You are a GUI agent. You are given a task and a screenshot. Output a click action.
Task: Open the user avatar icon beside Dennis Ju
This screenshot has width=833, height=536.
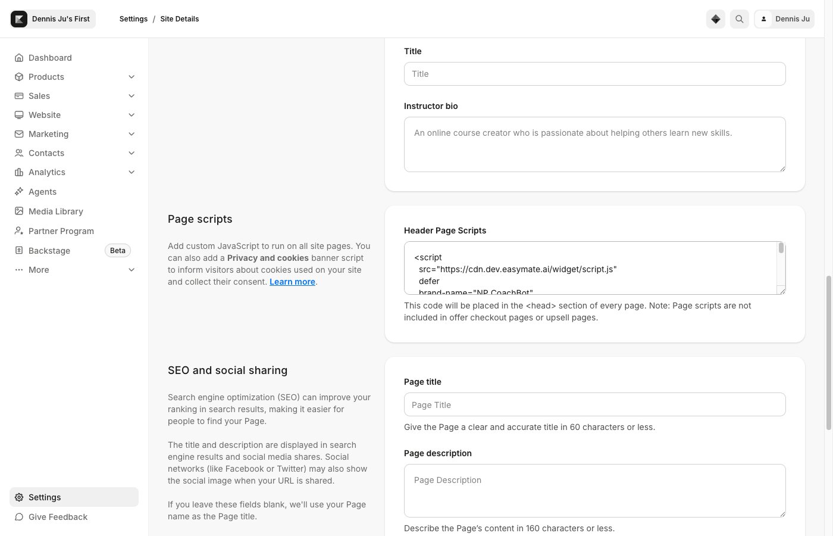coord(763,19)
